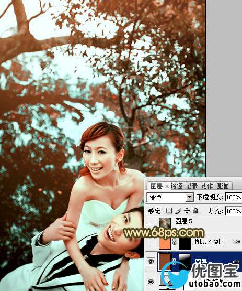Click chain link between 图层 4 副本 thumbnails
Viewport: 242px width, 291px height.
pos(174,241)
